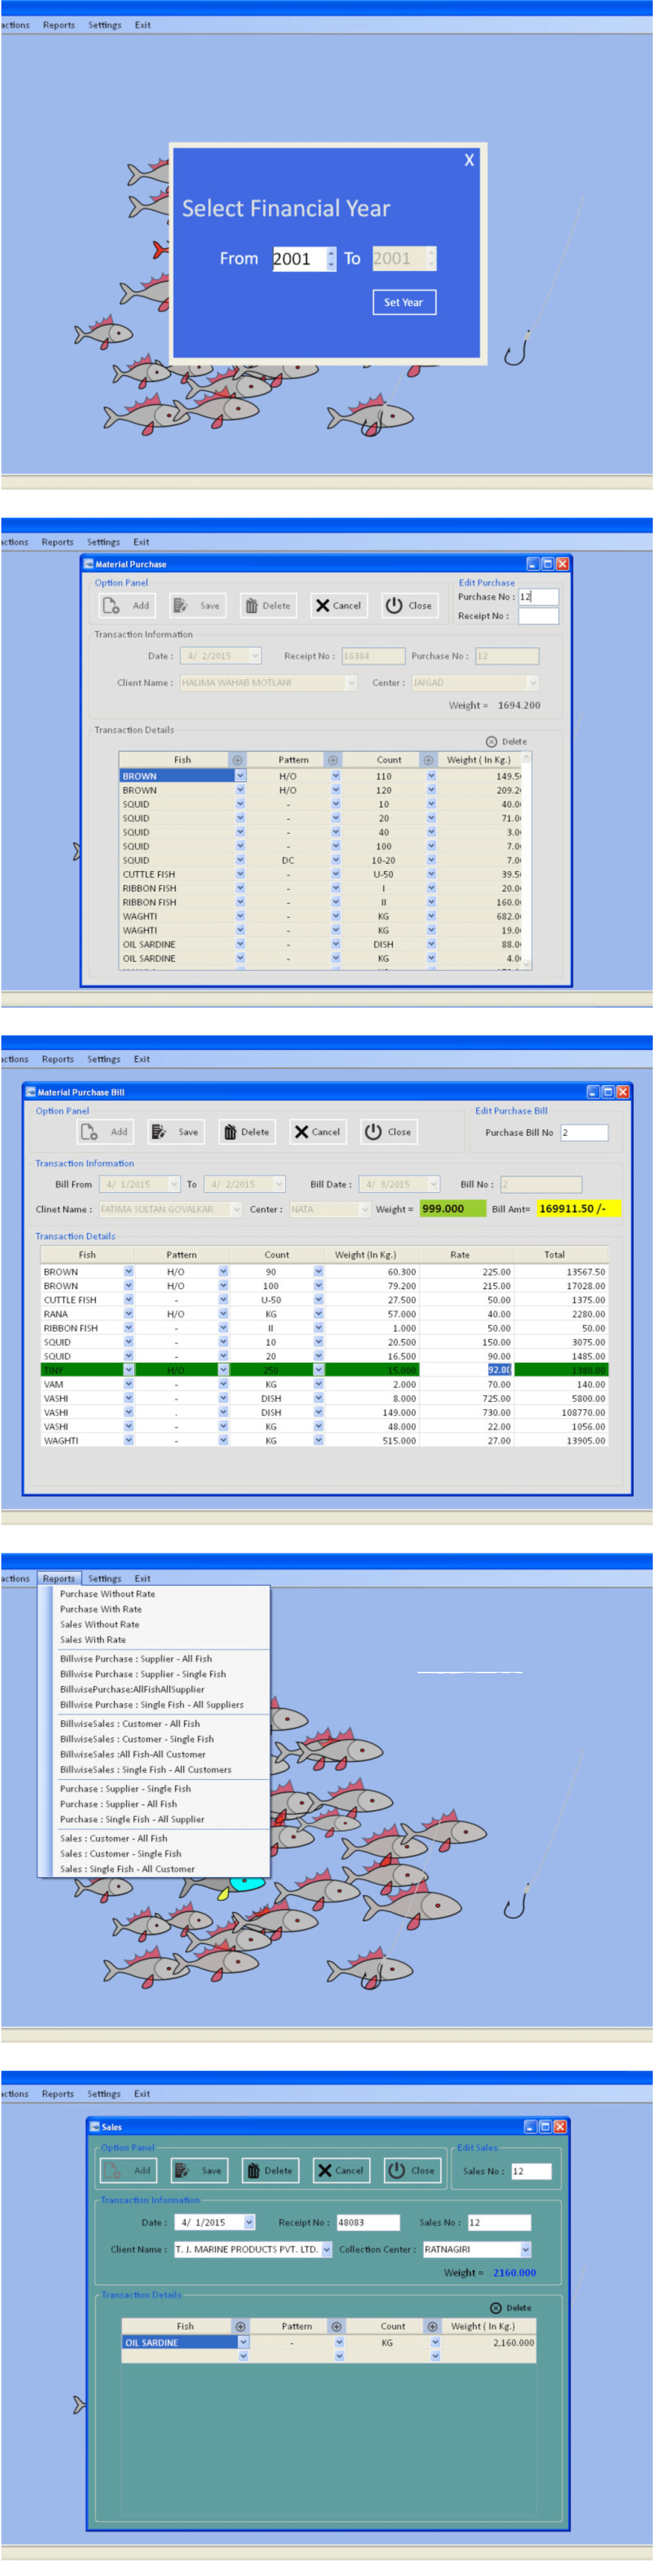Select Sales : Single Fish - All Customer

127,1869
